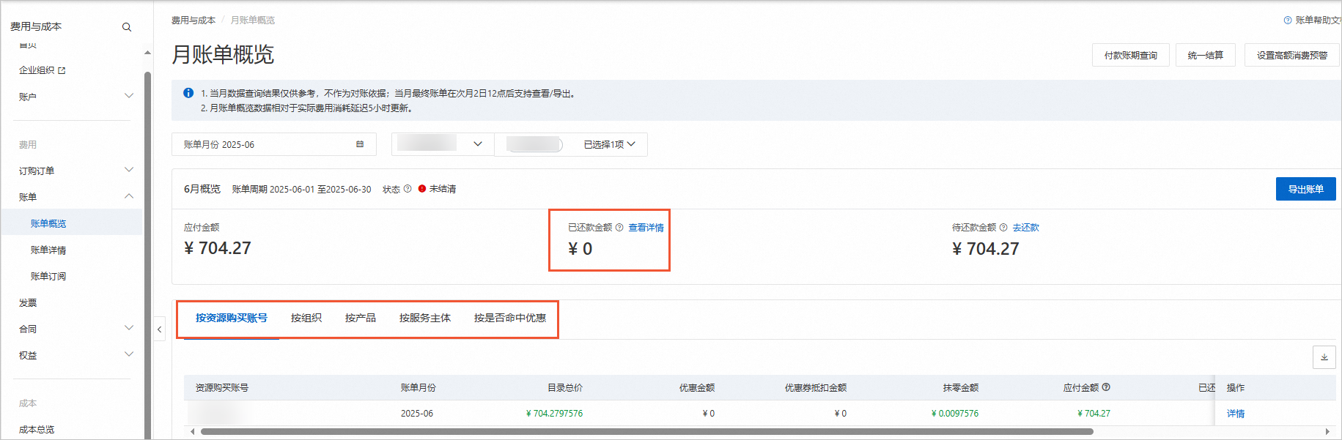Expand the 账户 sidebar menu
This screenshot has width=1342, height=440.
(129, 96)
